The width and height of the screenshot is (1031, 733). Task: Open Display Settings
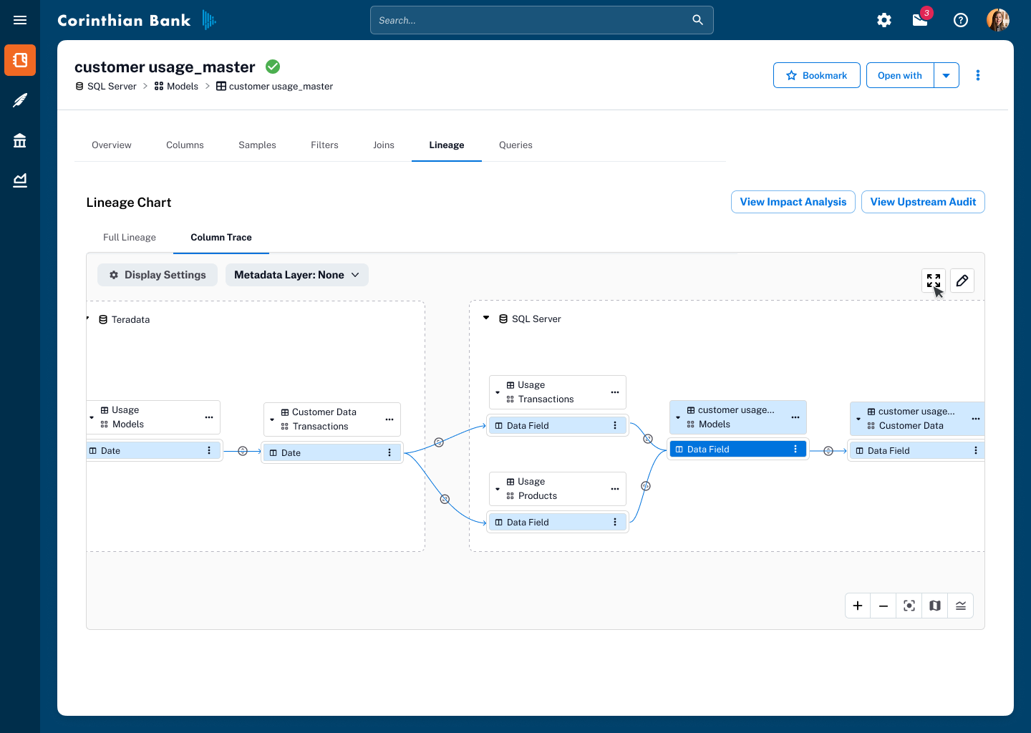coord(158,275)
